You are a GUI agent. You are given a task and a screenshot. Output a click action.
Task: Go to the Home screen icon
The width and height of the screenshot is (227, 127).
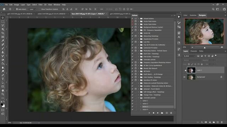(x=4, y=9)
